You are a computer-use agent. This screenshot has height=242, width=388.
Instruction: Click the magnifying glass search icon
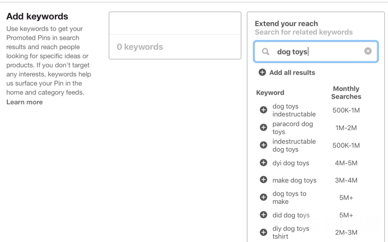[x=266, y=52]
